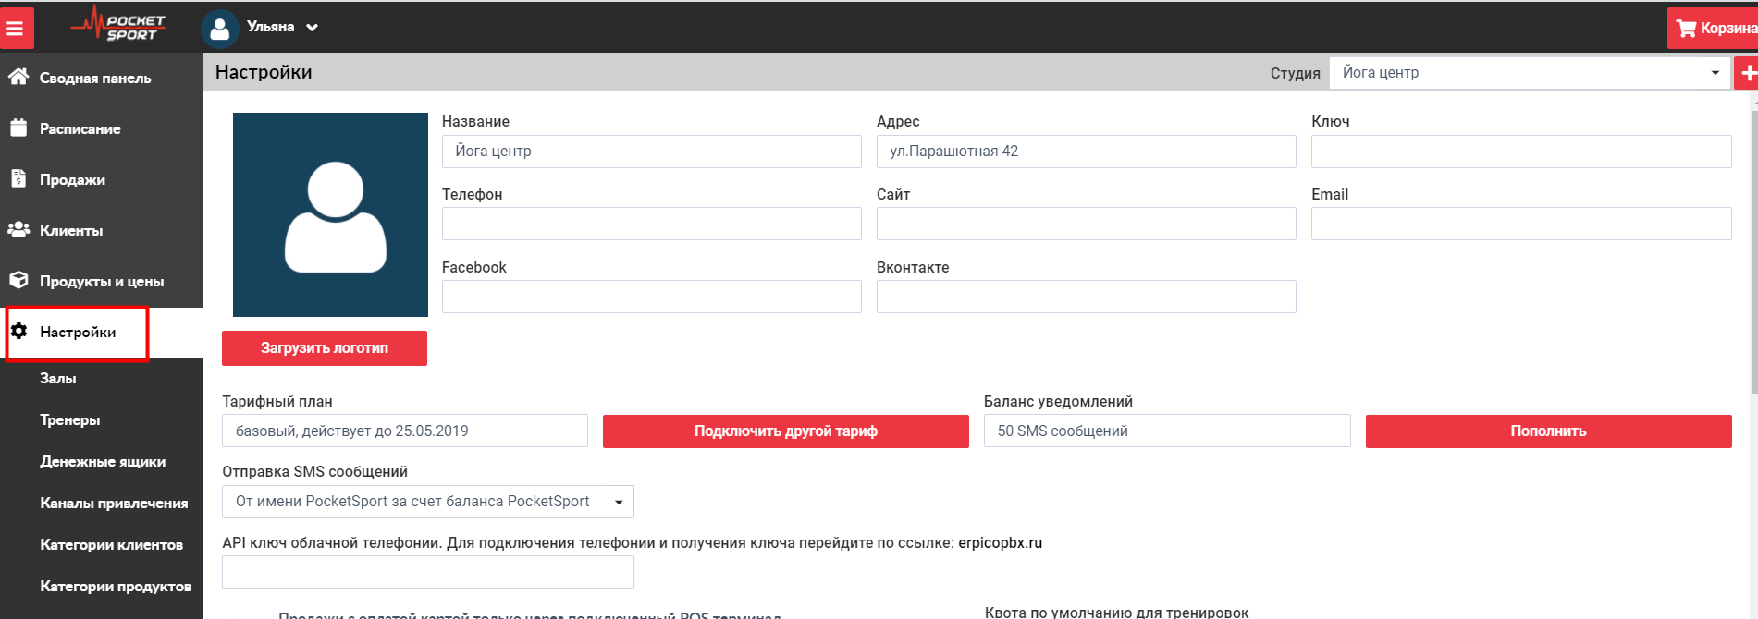
Task: Go to Залы in the sidebar
Action: click(58, 379)
